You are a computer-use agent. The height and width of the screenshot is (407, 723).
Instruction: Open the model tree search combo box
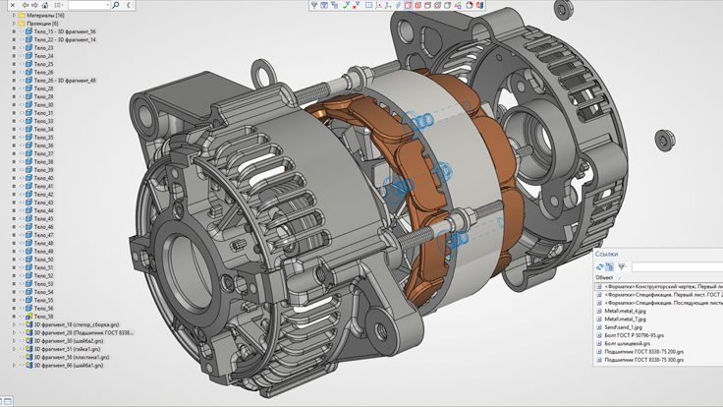(89, 5)
